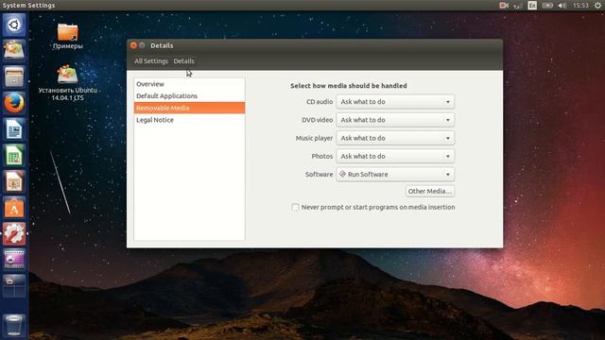The height and width of the screenshot is (340, 605).
Task: Open the Примеры desktop folder
Action: (x=67, y=37)
